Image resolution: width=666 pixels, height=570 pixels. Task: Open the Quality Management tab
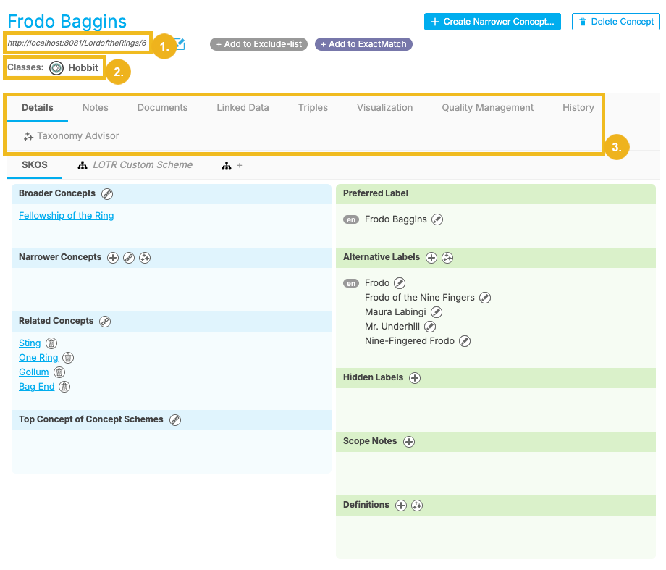pos(487,108)
